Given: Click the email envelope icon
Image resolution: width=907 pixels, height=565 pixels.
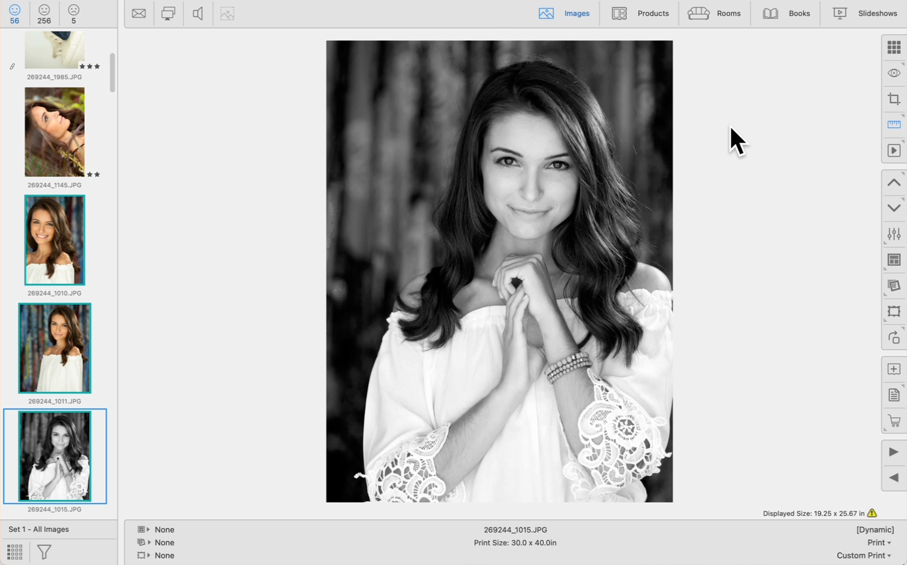Looking at the screenshot, I should pyautogui.click(x=139, y=14).
